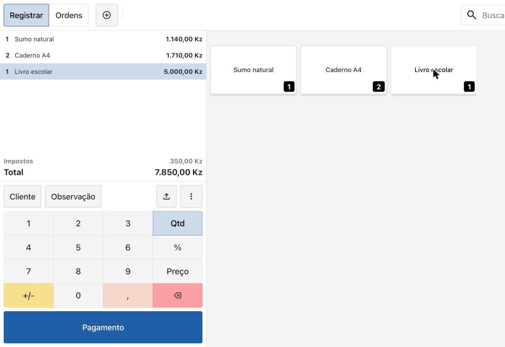Screen dimensions: 505x347
Task: Tap numpad key 1
Action: pyautogui.click(x=28, y=224)
